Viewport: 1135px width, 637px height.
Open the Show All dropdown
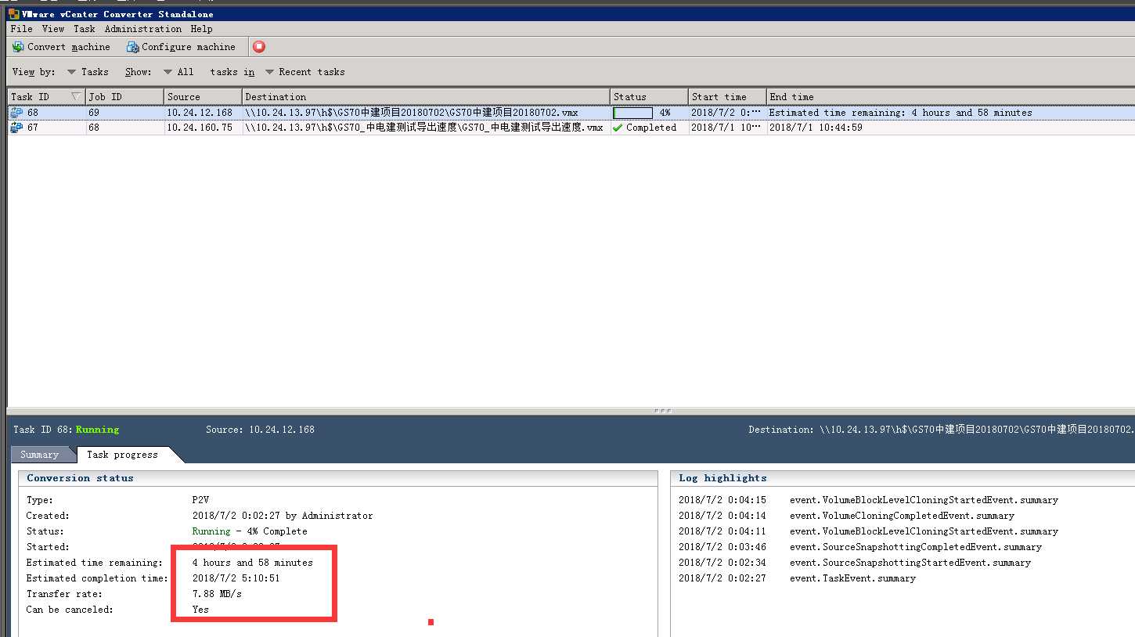click(x=178, y=72)
